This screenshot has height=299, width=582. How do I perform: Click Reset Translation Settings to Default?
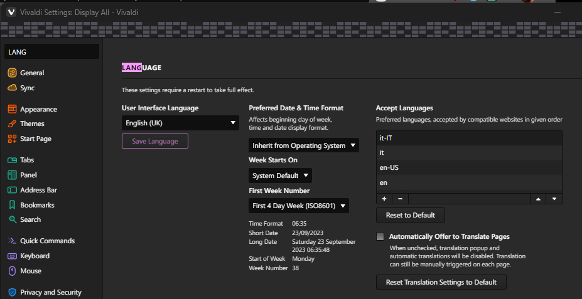point(441,282)
